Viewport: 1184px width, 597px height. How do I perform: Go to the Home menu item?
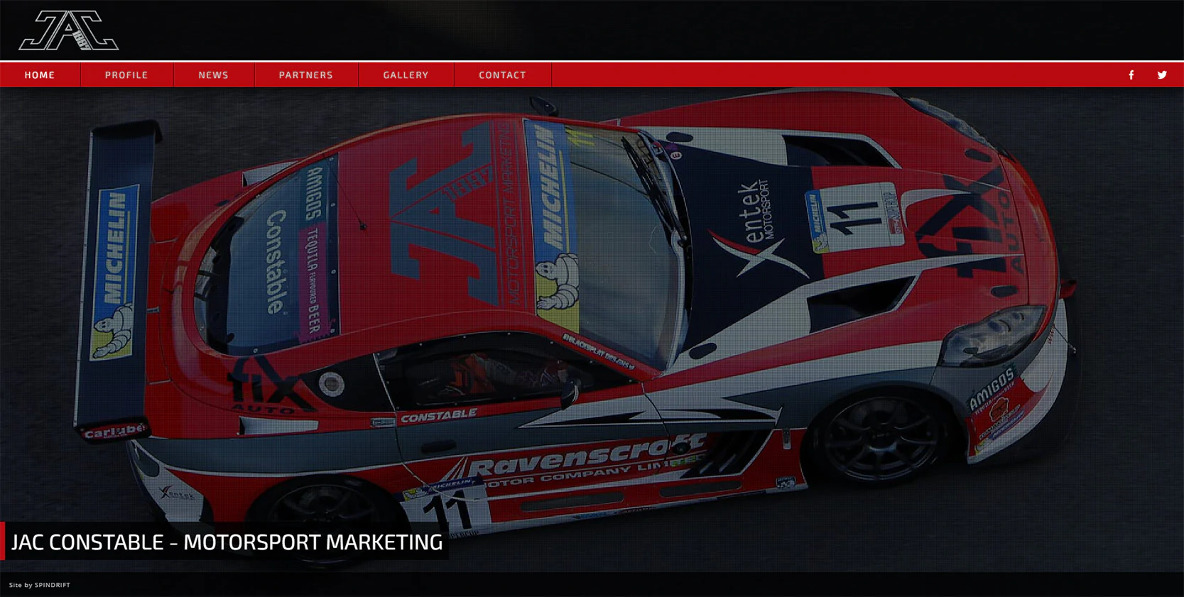(x=40, y=75)
